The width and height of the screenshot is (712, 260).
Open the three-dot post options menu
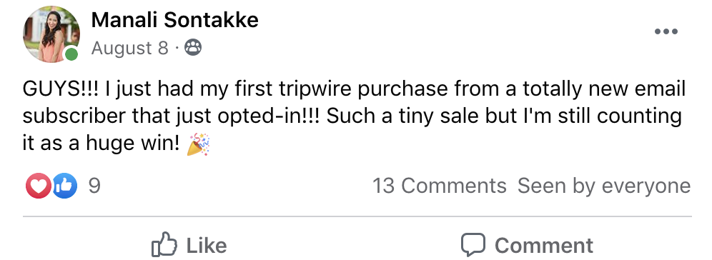(x=666, y=31)
